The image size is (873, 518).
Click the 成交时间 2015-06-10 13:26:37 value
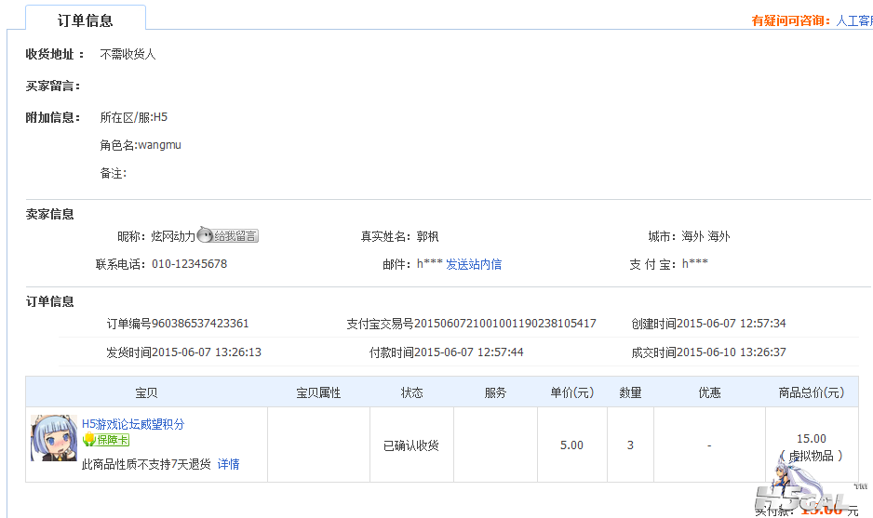(731, 352)
